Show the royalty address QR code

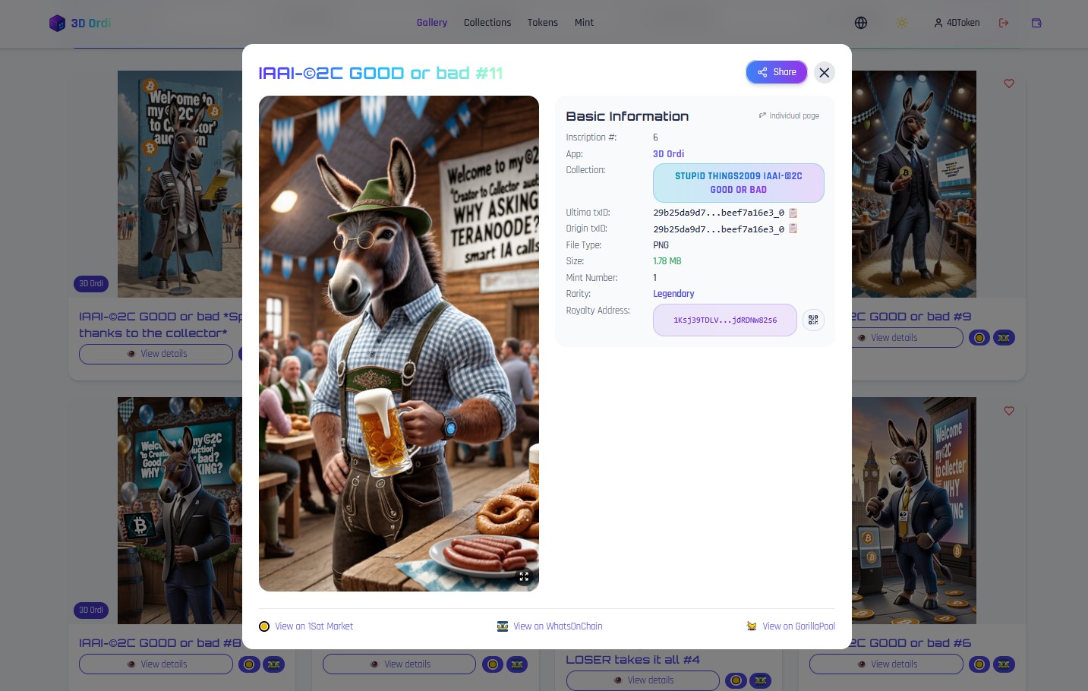click(813, 320)
